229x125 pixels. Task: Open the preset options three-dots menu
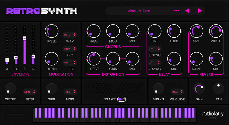tap(176, 11)
